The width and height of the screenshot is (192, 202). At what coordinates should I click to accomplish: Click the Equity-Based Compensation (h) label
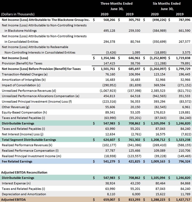tap(25, 112)
